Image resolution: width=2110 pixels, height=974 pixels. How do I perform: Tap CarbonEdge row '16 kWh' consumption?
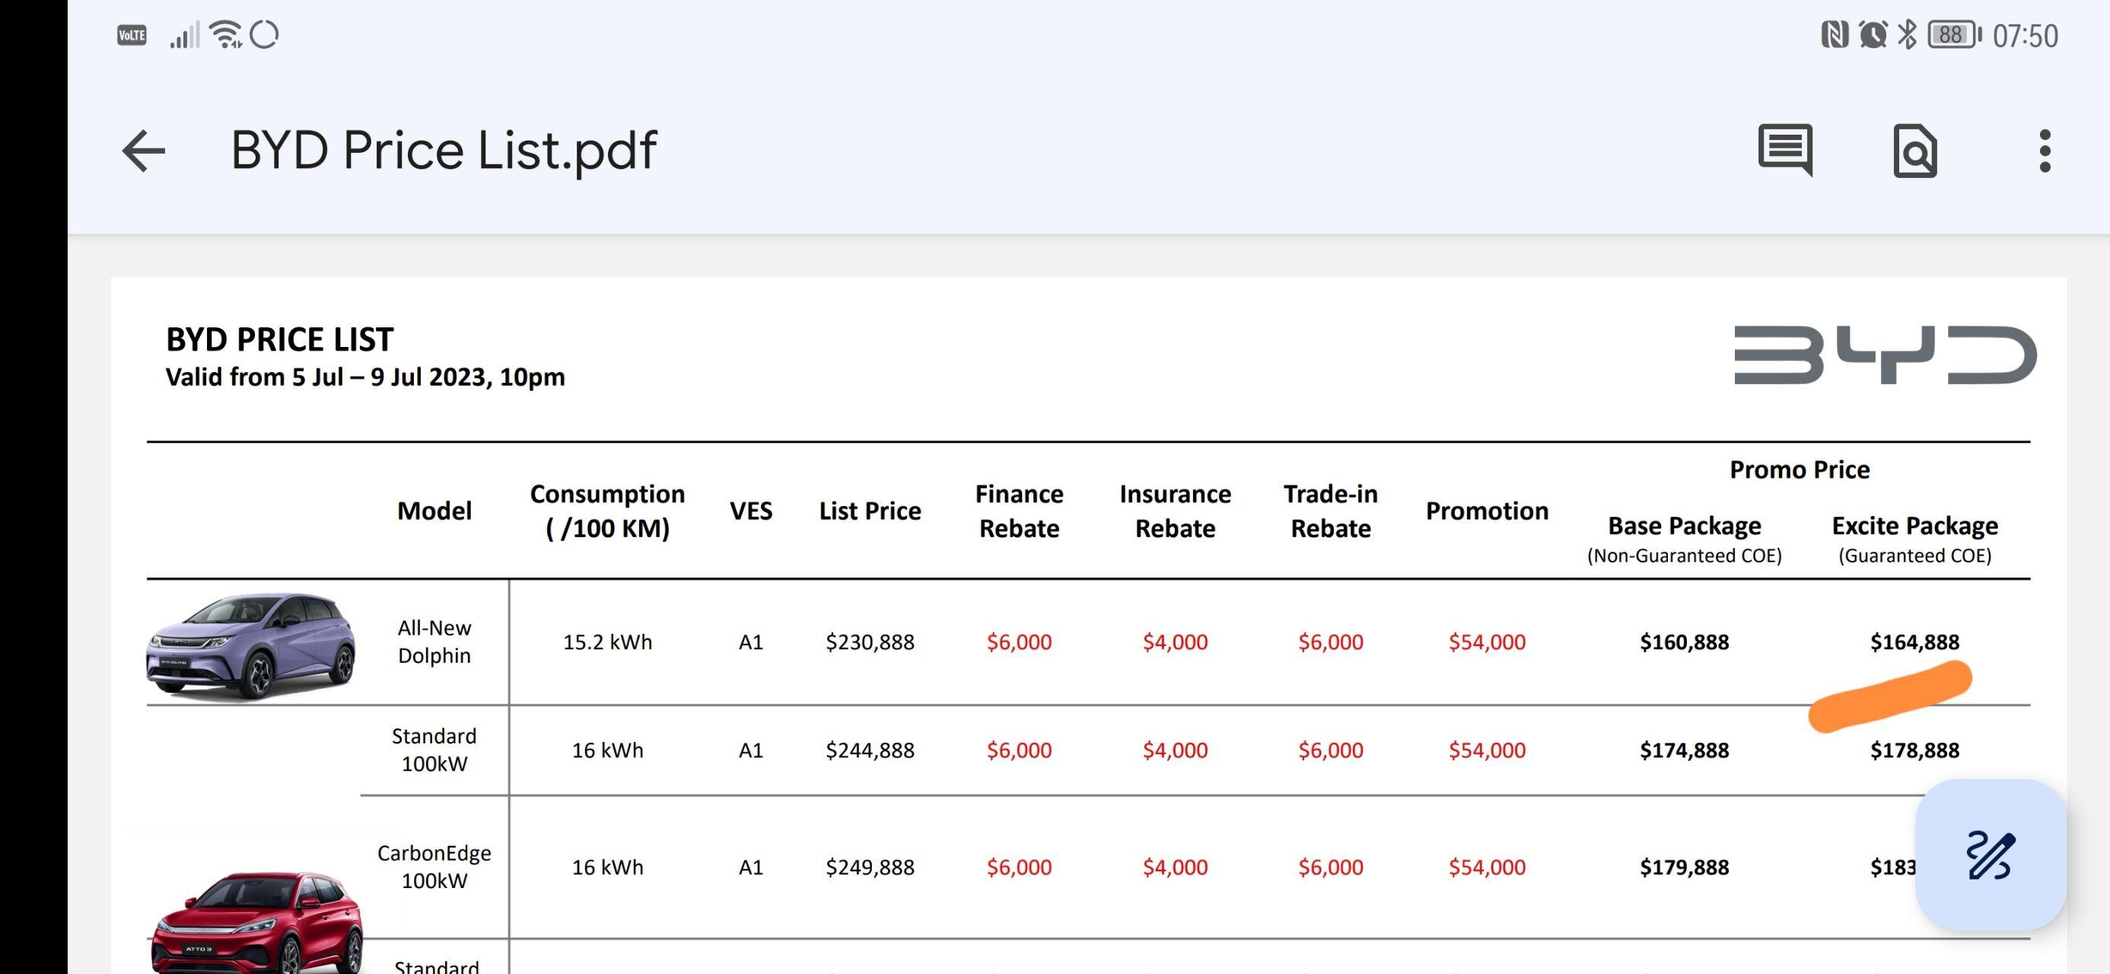(x=607, y=867)
